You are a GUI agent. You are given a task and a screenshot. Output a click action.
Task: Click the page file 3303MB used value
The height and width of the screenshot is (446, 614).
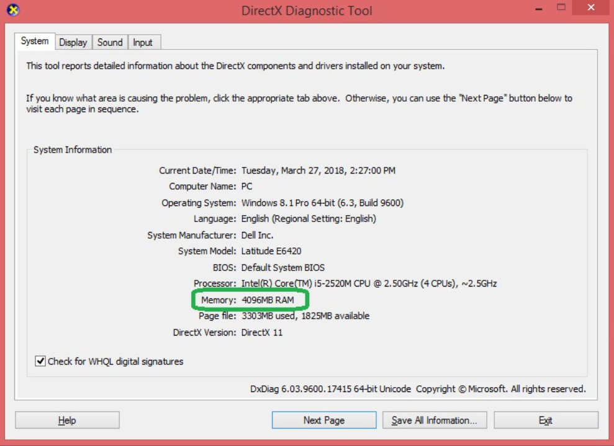pyautogui.click(x=305, y=316)
